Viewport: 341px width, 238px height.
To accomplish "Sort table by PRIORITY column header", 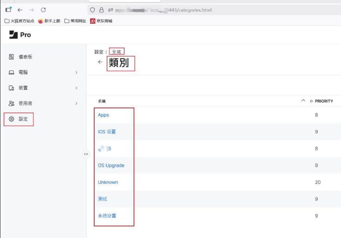I will pyautogui.click(x=323, y=101).
